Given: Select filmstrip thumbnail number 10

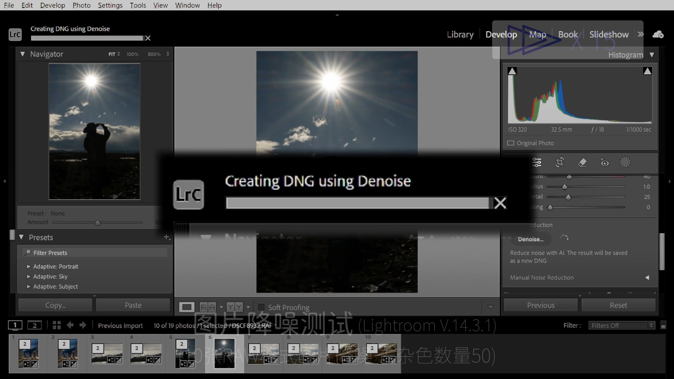Looking at the screenshot, I should point(381,353).
